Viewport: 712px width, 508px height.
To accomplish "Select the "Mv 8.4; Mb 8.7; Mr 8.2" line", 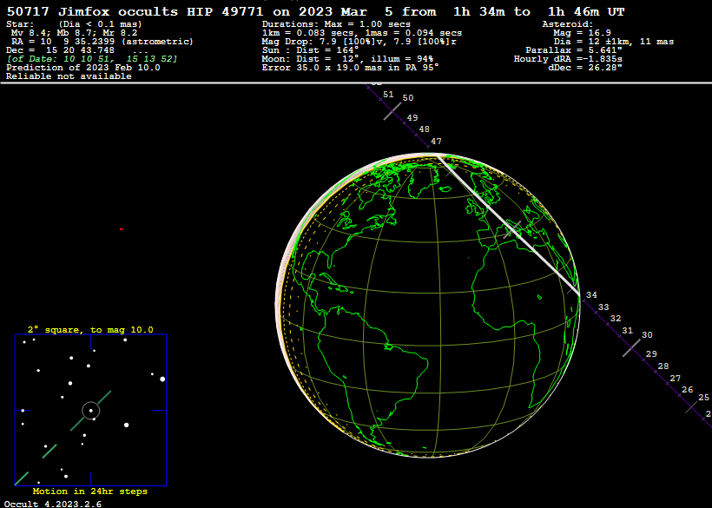I will click(x=74, y=33).
